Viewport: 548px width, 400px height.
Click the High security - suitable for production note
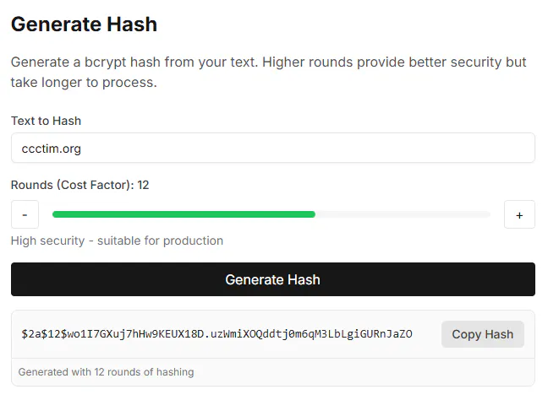117,241
